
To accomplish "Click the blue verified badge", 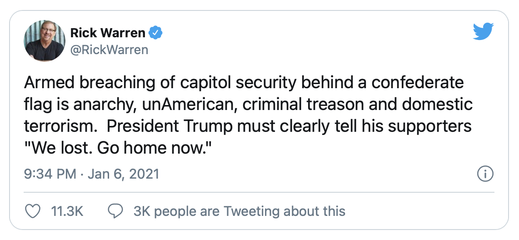I will pyautogui.click(x=156, y=33).
